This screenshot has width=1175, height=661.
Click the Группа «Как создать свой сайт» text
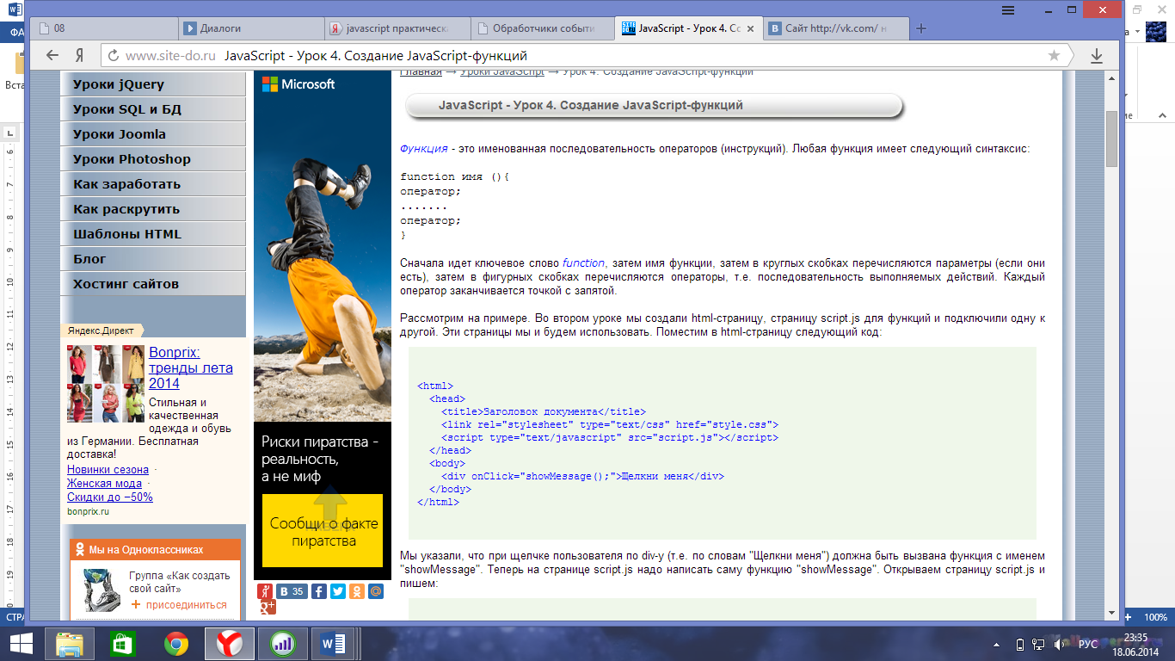(x=180, y=583)
